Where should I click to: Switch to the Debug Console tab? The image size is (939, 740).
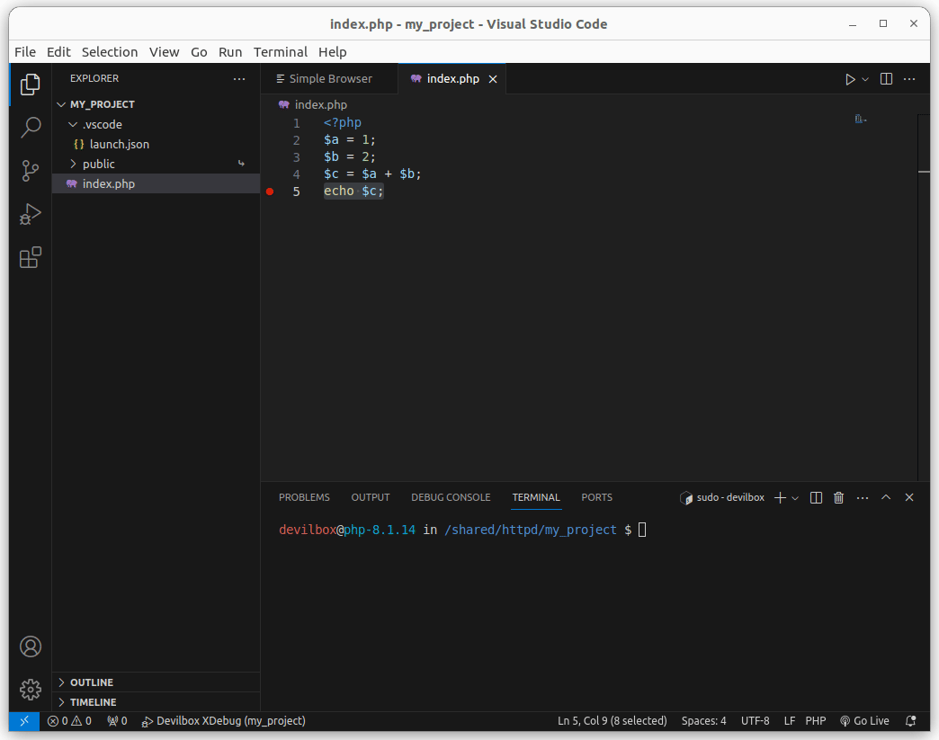point(451,497)
